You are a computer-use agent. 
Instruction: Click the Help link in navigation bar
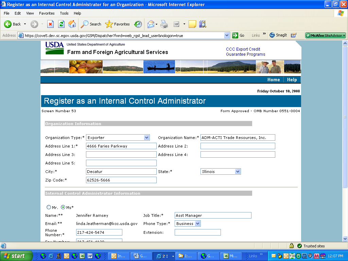[x=292, y=80]
